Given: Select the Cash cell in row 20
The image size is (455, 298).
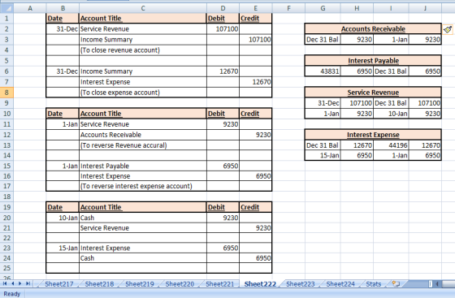Looking at the screenshot, I should pos(143,218).
